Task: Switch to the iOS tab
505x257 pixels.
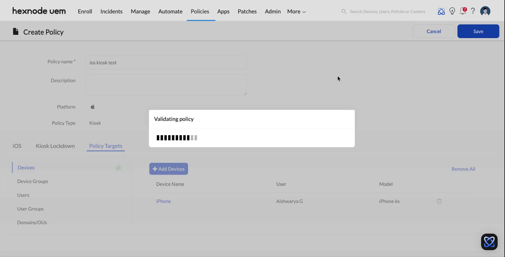Action: pos(17,146)
